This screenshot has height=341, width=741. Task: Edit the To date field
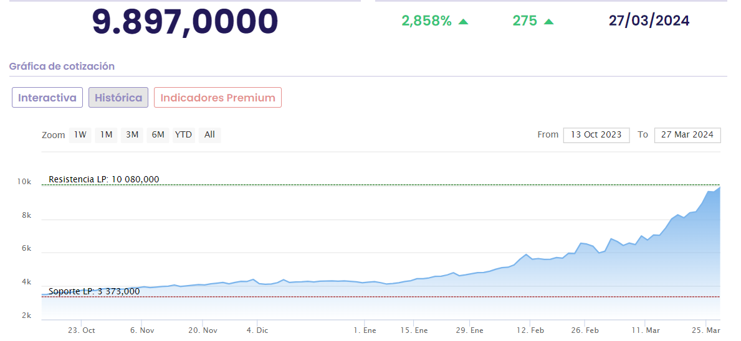click(687, 135)
